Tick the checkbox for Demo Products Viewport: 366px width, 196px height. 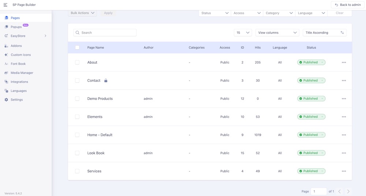(x=77, y=99)
